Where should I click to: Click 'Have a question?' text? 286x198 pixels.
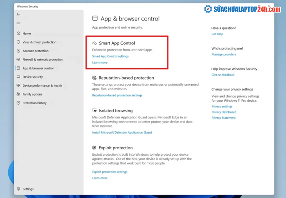pyautogui.click(x=223, y=28)
